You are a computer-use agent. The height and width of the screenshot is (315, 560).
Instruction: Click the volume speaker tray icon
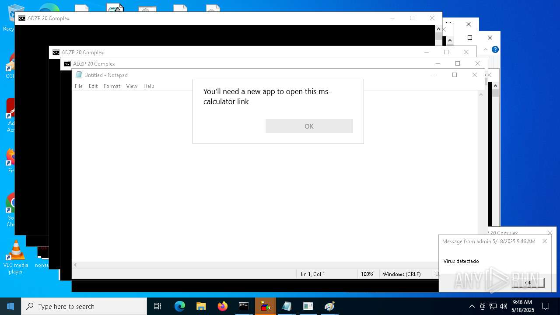click(504, 306)
